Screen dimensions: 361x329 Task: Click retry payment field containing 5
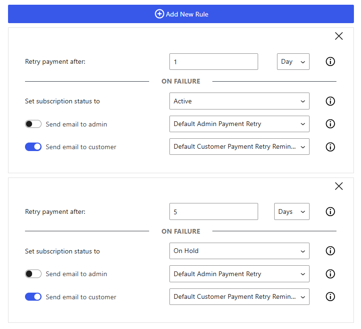(213, 212)
